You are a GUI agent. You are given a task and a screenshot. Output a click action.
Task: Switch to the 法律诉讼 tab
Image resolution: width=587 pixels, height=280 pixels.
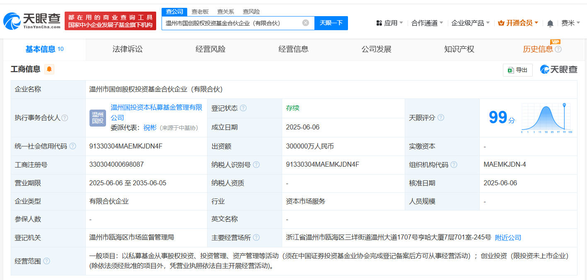click(128, 49)
